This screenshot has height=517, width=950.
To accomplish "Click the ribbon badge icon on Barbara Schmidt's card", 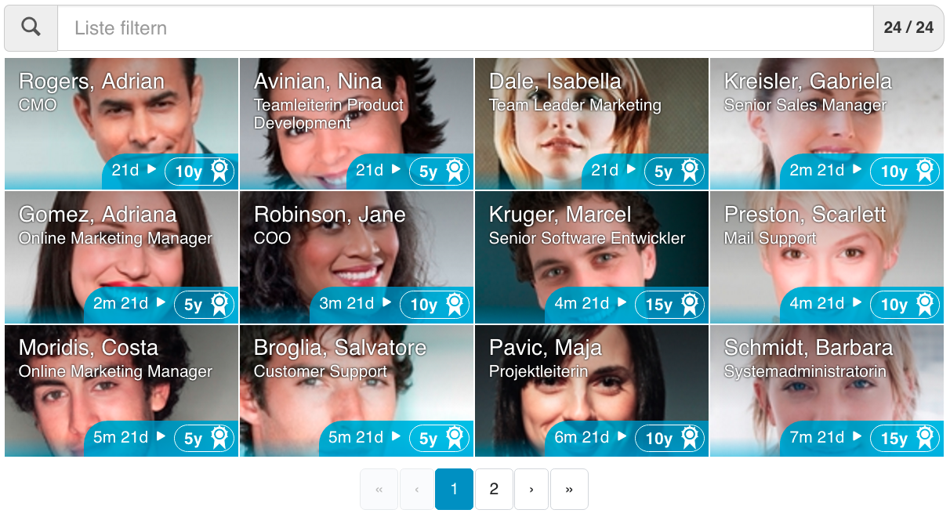I will click(x=925, y=437).
